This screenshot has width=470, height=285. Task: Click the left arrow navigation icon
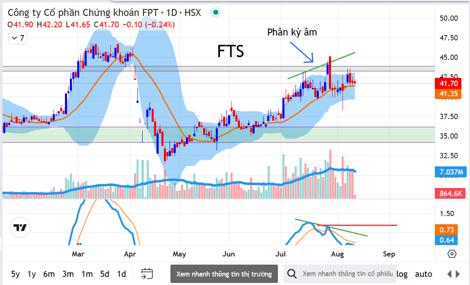point(449,274)
